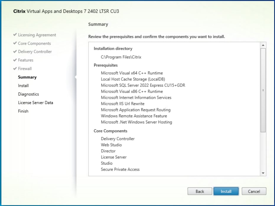This screenshot has height=206, width=275.
Task: Click the scrollbar down arrow in the summary list
Action: point(263,173)
